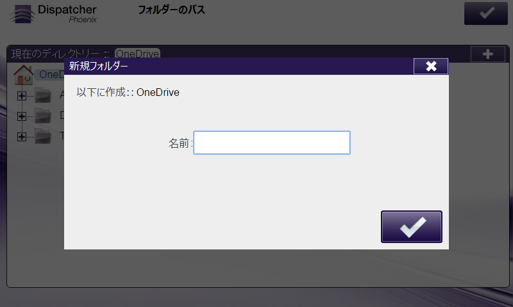The width and height of the screenshot is (513, 307).
Task: Expand the first folder tree node
Action: (22, 96)
